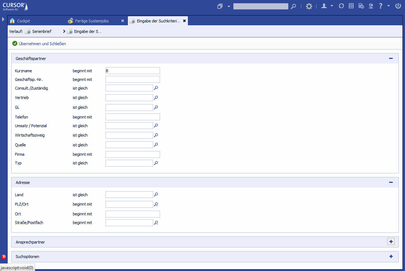Click the Kurzname input field
The height and width of the screenshot is (271, 405).
(x=132, y=71)
